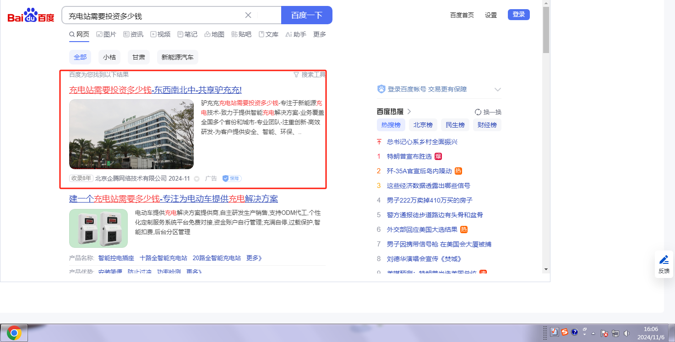Open the volume speaker tray icon
The width and height of the screenshot is (675, 342).
626,333
